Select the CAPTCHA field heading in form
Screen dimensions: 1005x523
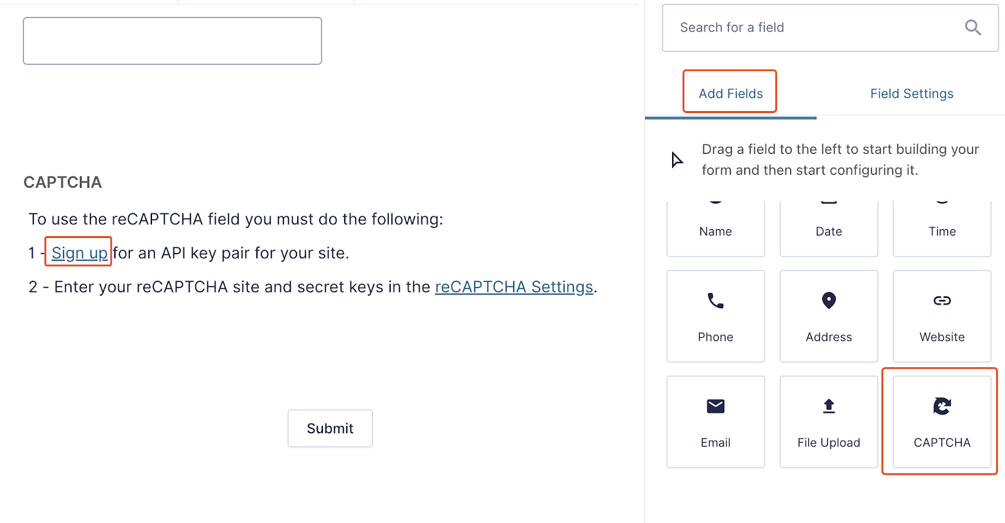63,182
